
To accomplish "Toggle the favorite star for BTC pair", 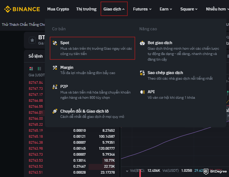I will (x=32, y=40).
